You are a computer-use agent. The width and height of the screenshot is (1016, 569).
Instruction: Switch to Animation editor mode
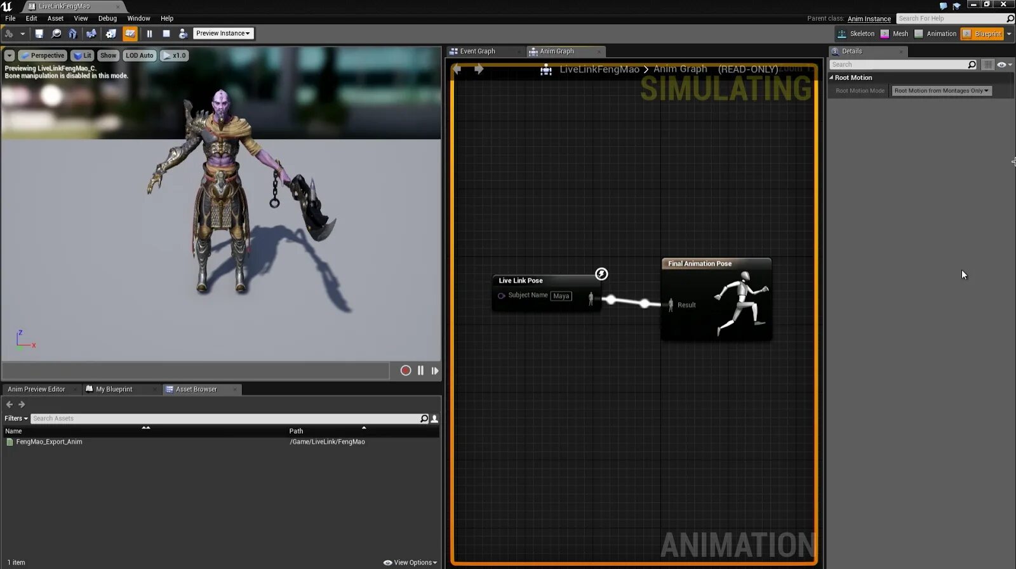(x=935, y=34)
